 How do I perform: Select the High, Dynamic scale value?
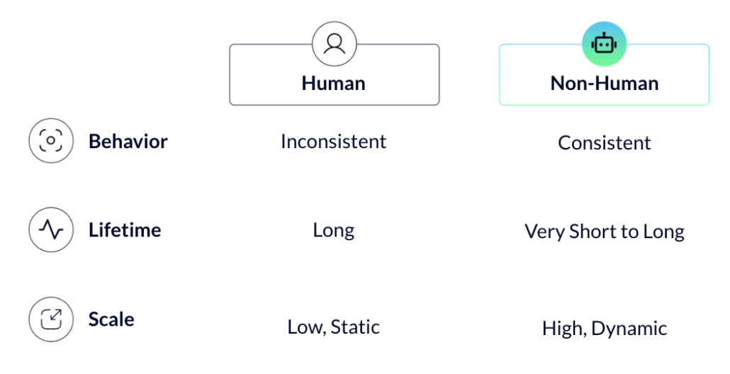605,329
